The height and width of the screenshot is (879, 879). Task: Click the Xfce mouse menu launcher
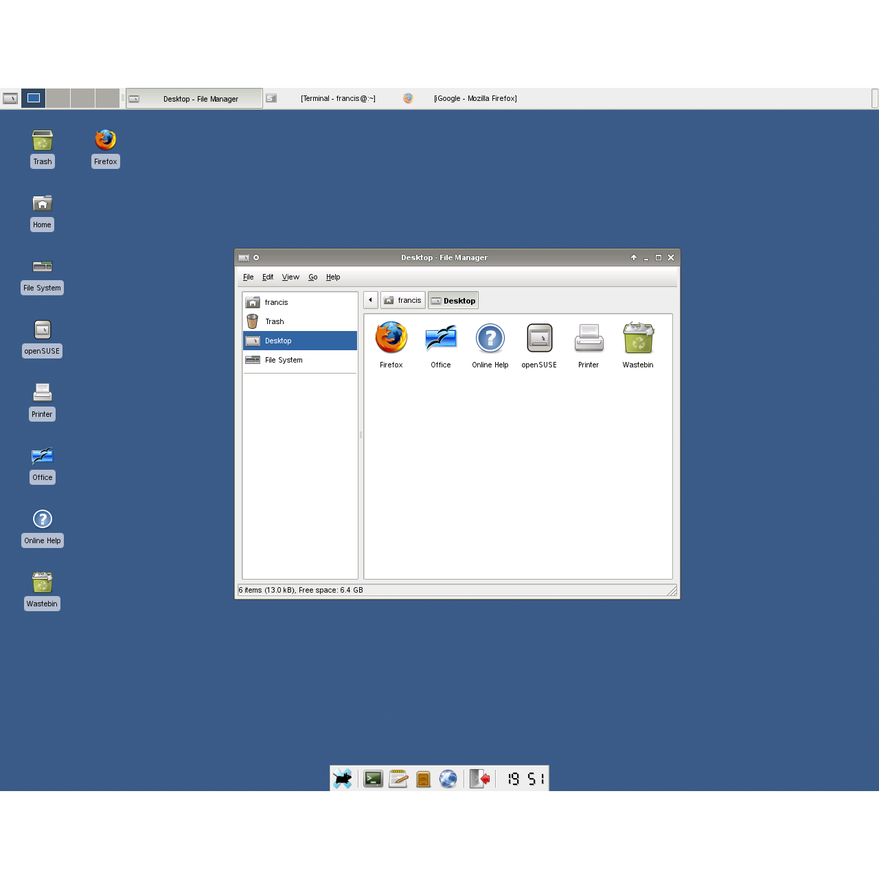coord(343,778)
